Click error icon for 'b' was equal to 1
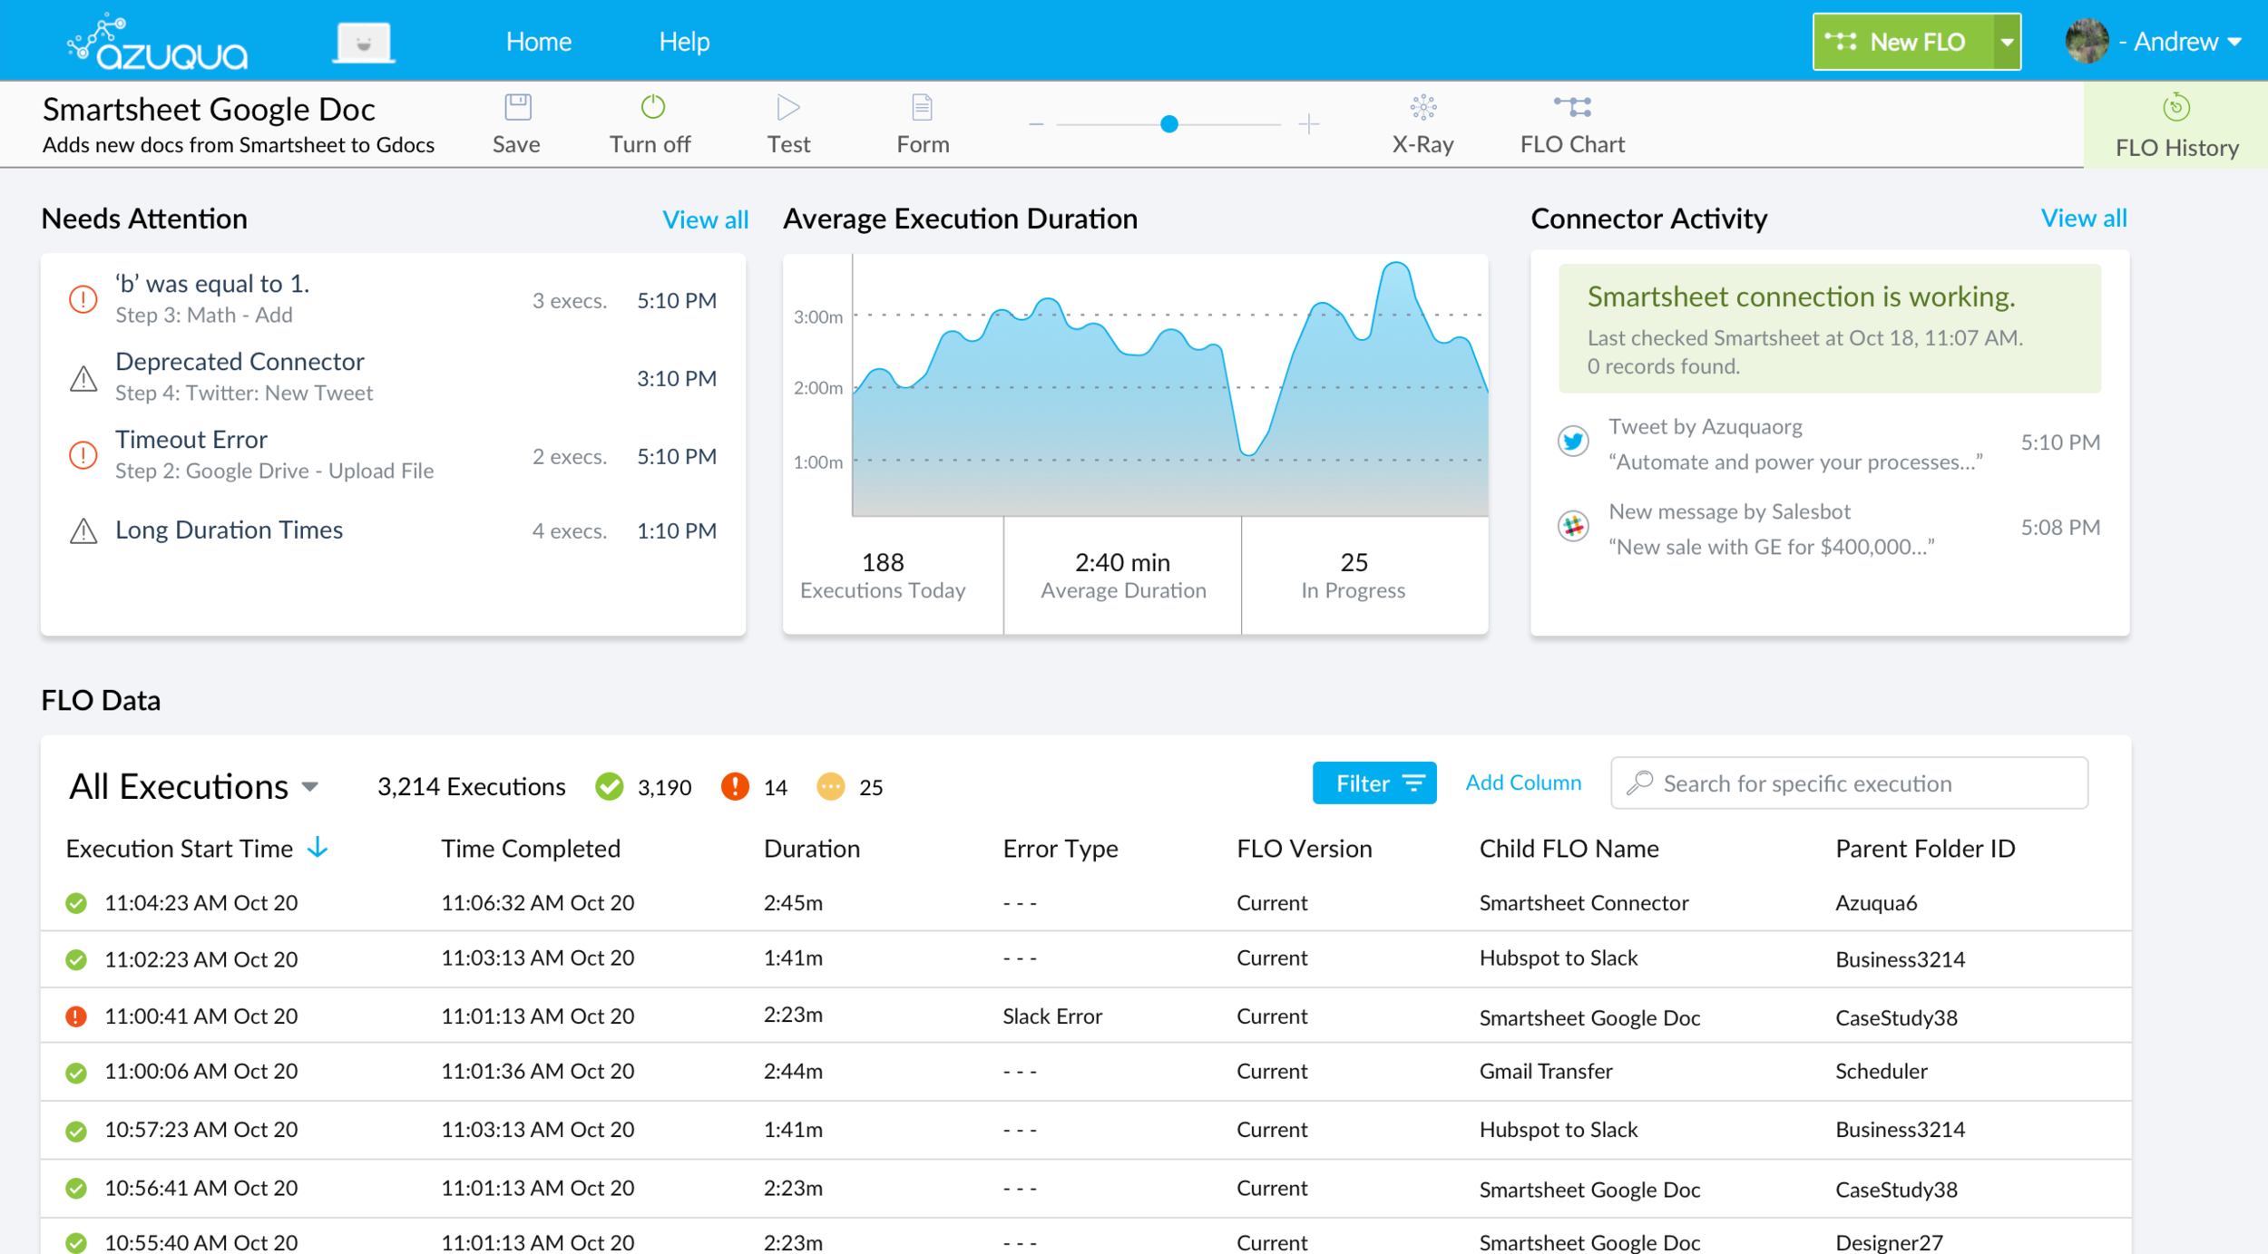Screen dimensions: 2268x1254 point(83,299)
